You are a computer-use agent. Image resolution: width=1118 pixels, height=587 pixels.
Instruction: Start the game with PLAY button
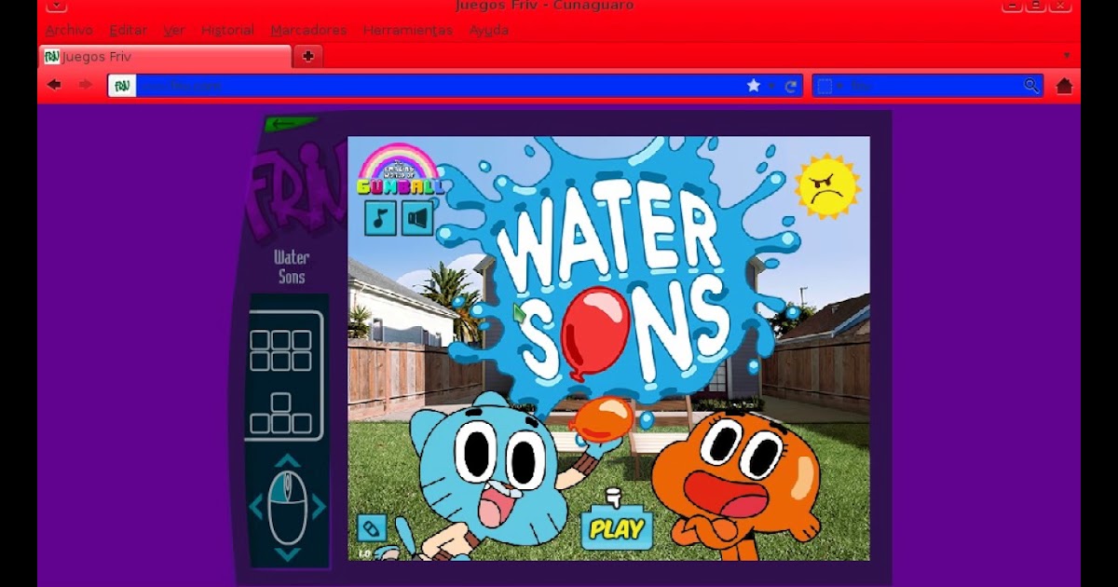[x=617, y=528]
